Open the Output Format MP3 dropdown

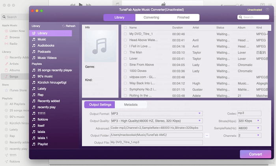[157, 113]
